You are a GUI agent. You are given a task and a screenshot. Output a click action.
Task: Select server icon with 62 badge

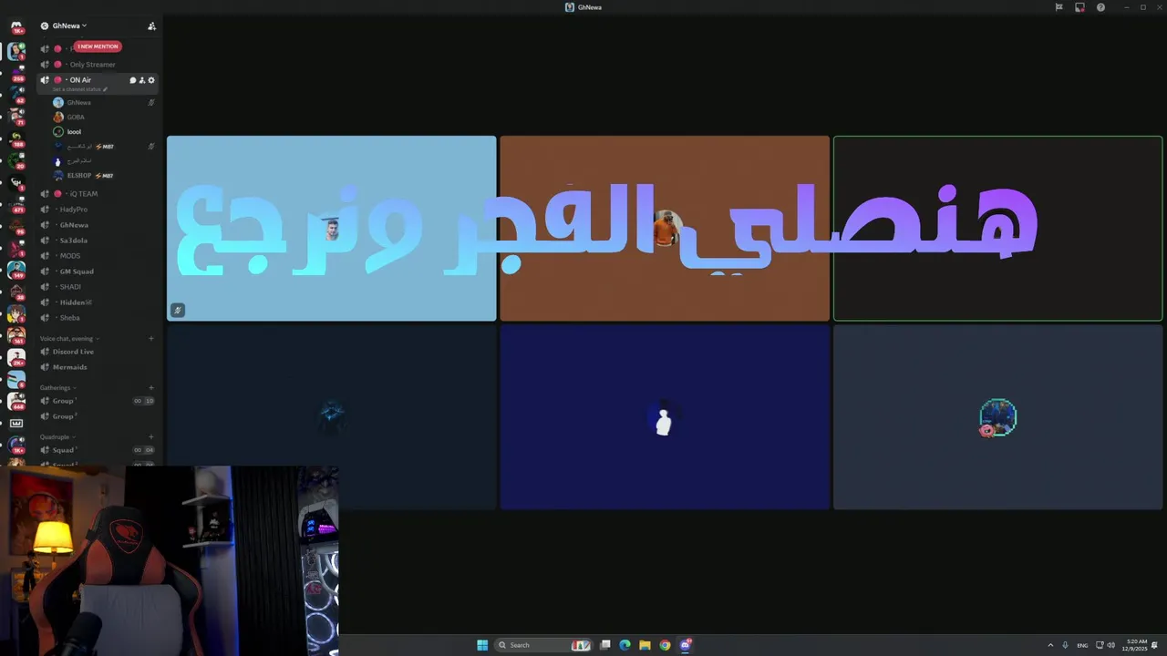[16, 95]
